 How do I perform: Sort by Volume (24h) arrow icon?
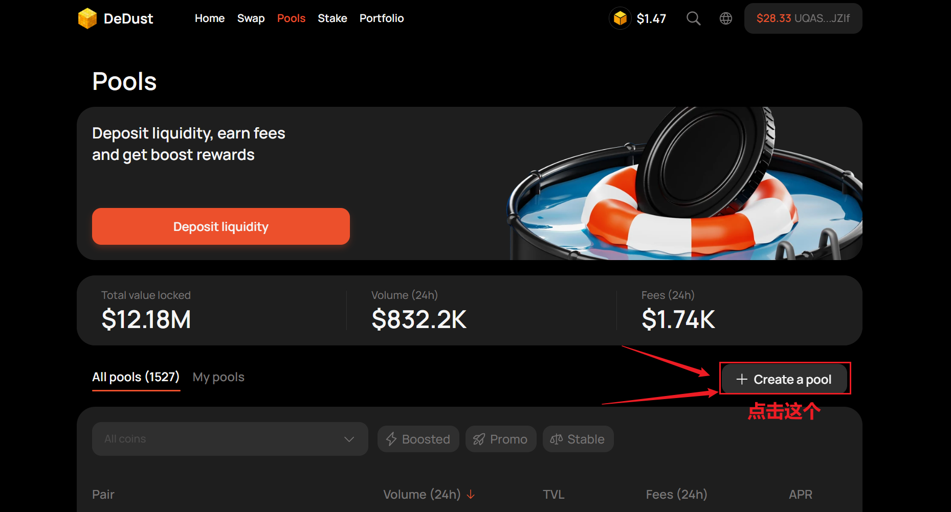(x=471, y=495)
